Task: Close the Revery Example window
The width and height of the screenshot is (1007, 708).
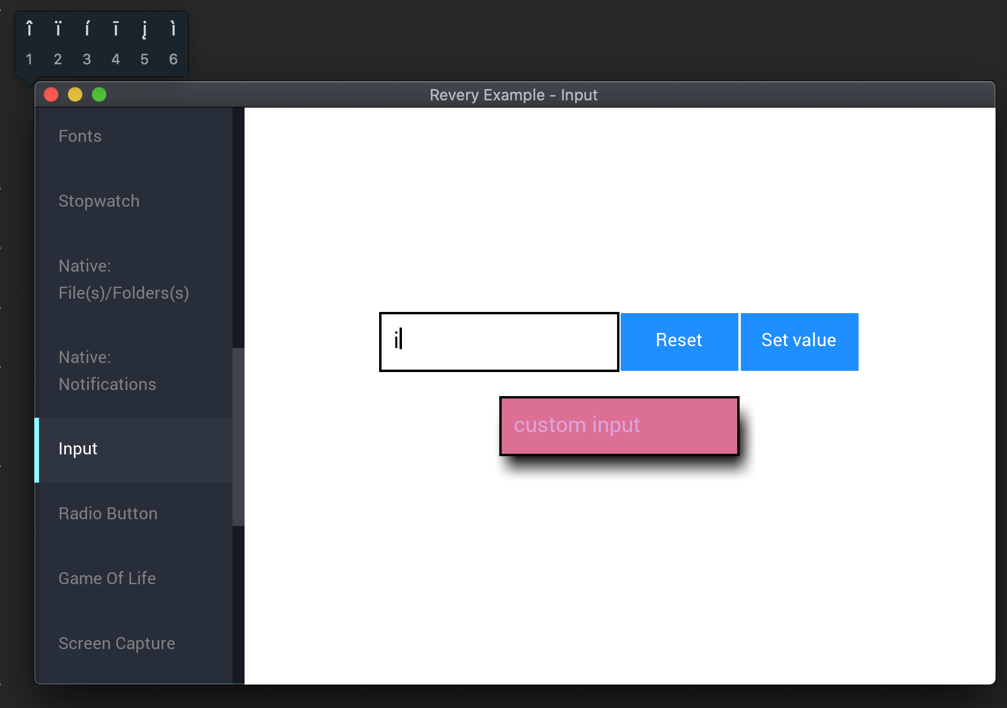Action: 51,95
